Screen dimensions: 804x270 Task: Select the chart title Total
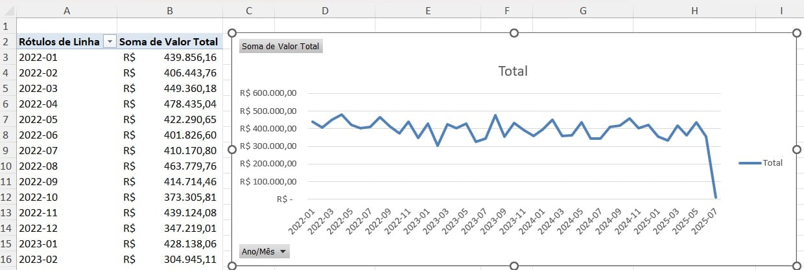[x=512, y=71]
